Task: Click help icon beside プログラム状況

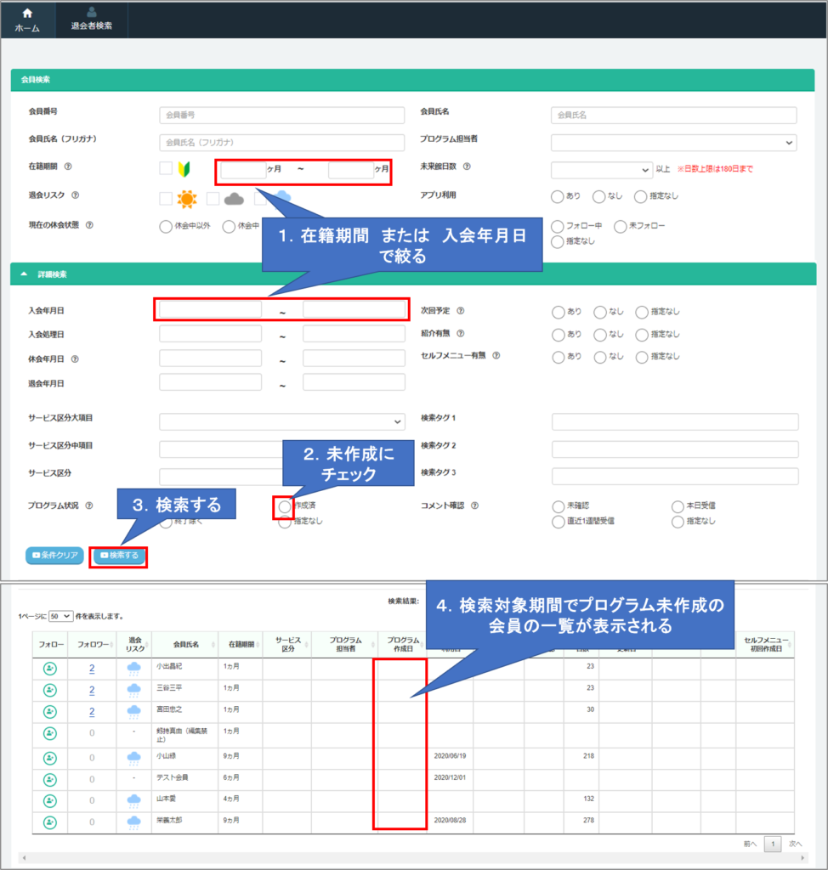Action: point(89,506)
